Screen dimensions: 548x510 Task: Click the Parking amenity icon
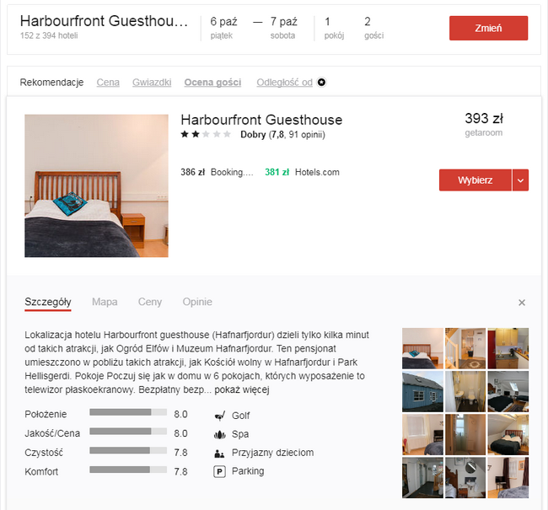pyautogui.click(x=220, y=471)
